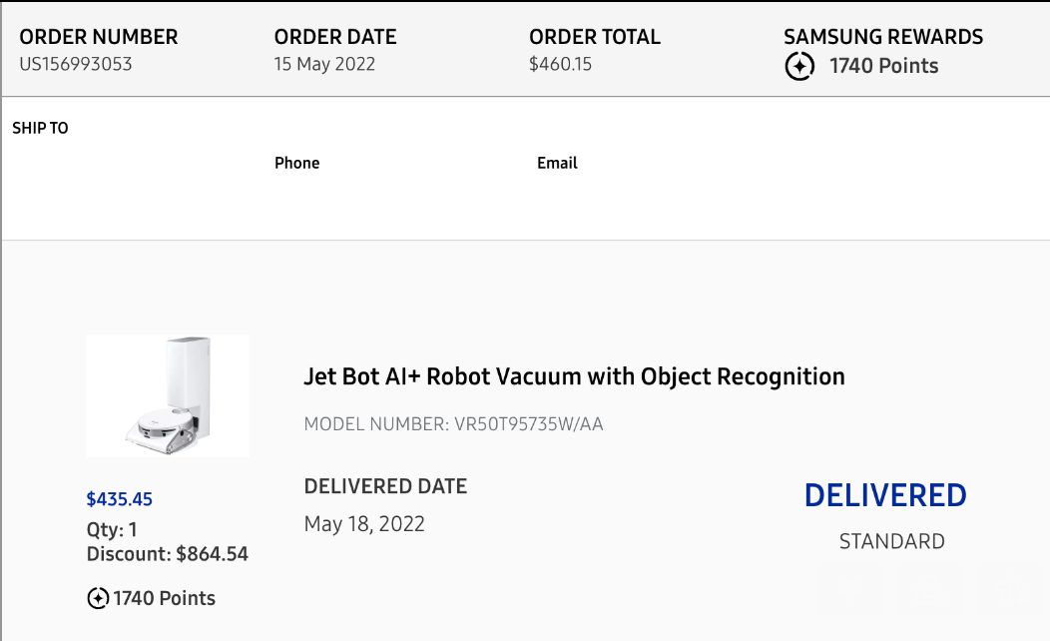Click the SHIP TO heading
The height and width of the screenshot is (641, 1050).
click(x=40, y=128)
